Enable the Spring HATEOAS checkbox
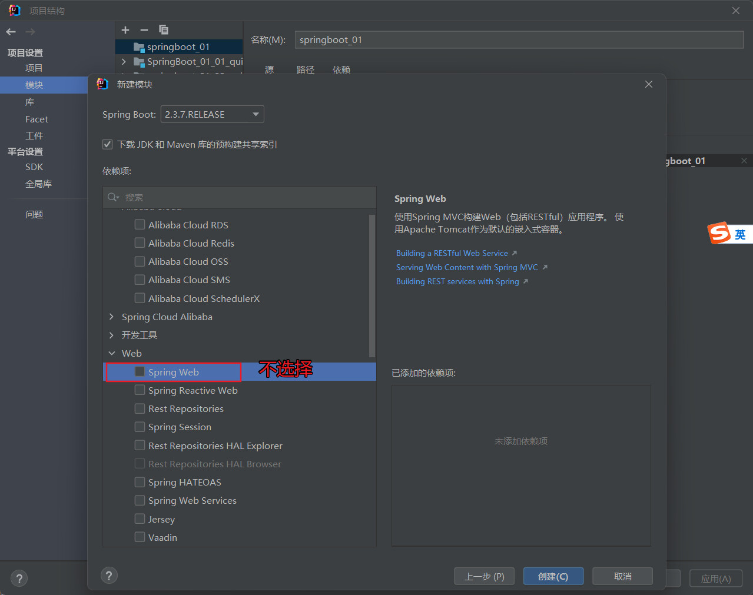753x595 pixels. pos(140,481)
